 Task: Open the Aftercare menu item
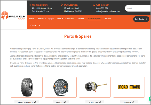(69, 18)
